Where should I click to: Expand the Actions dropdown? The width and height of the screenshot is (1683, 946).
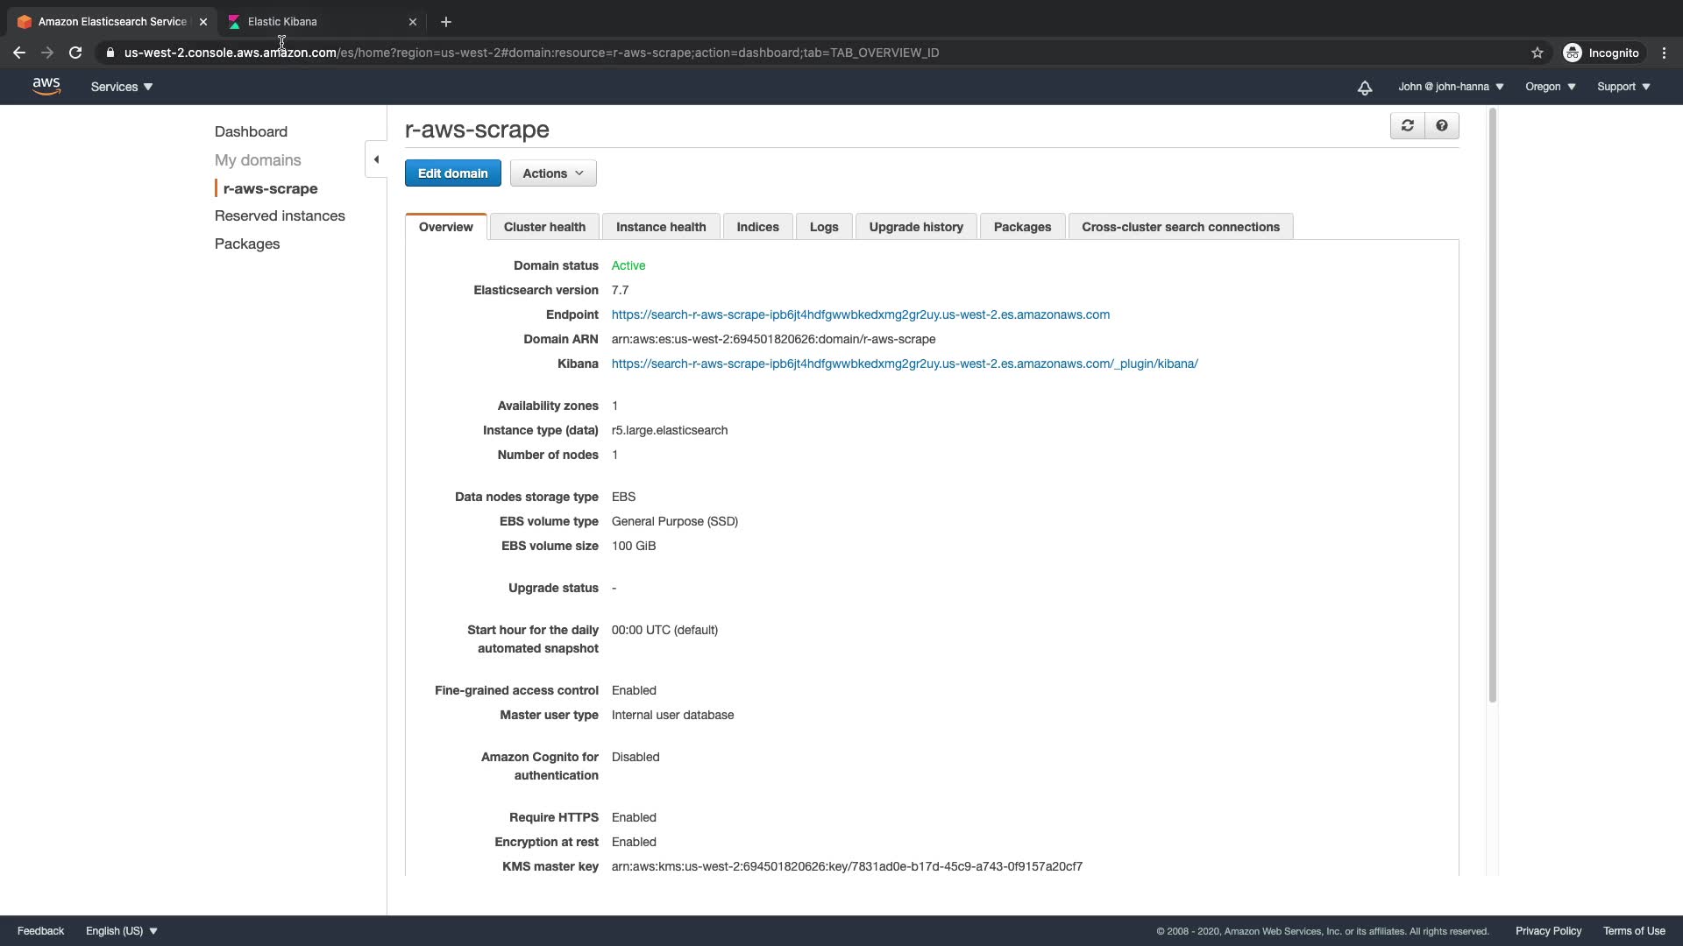553,173
